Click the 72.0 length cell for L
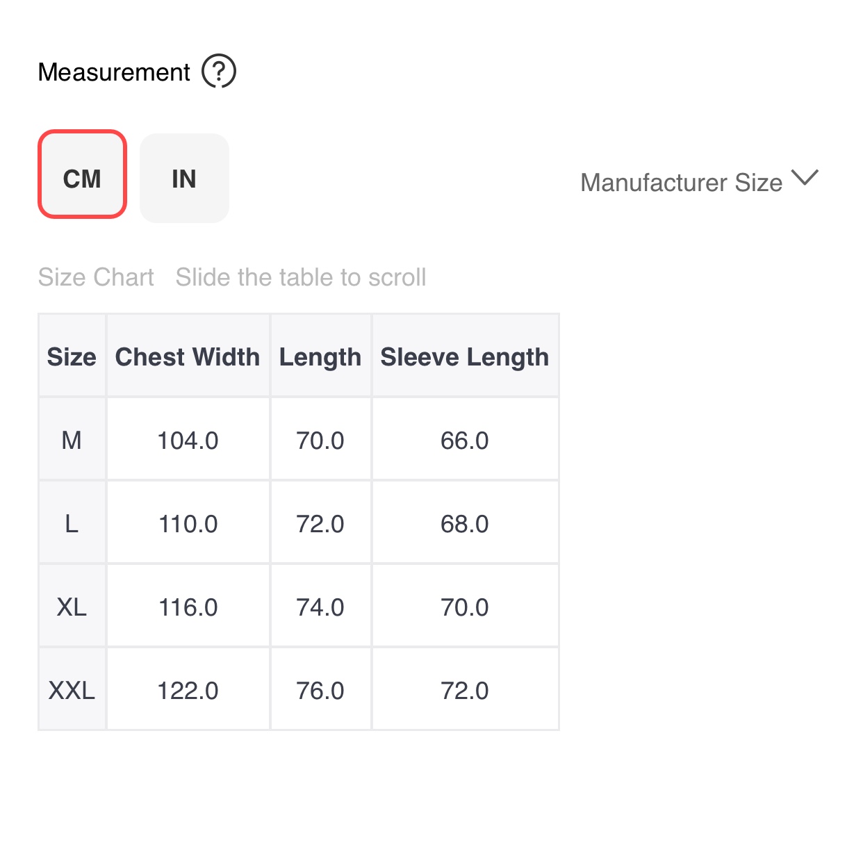 320,523
